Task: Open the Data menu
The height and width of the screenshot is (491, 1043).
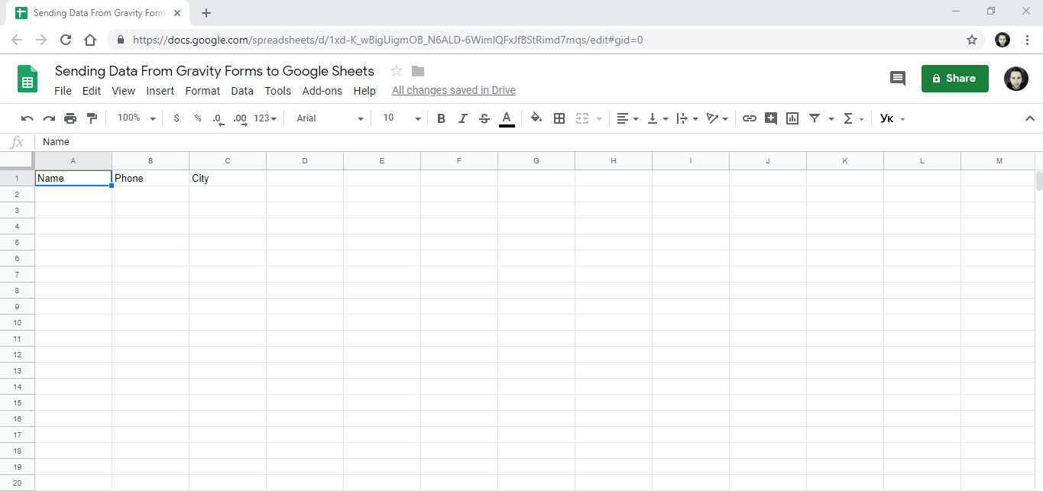Action: (x=242, y=91)
